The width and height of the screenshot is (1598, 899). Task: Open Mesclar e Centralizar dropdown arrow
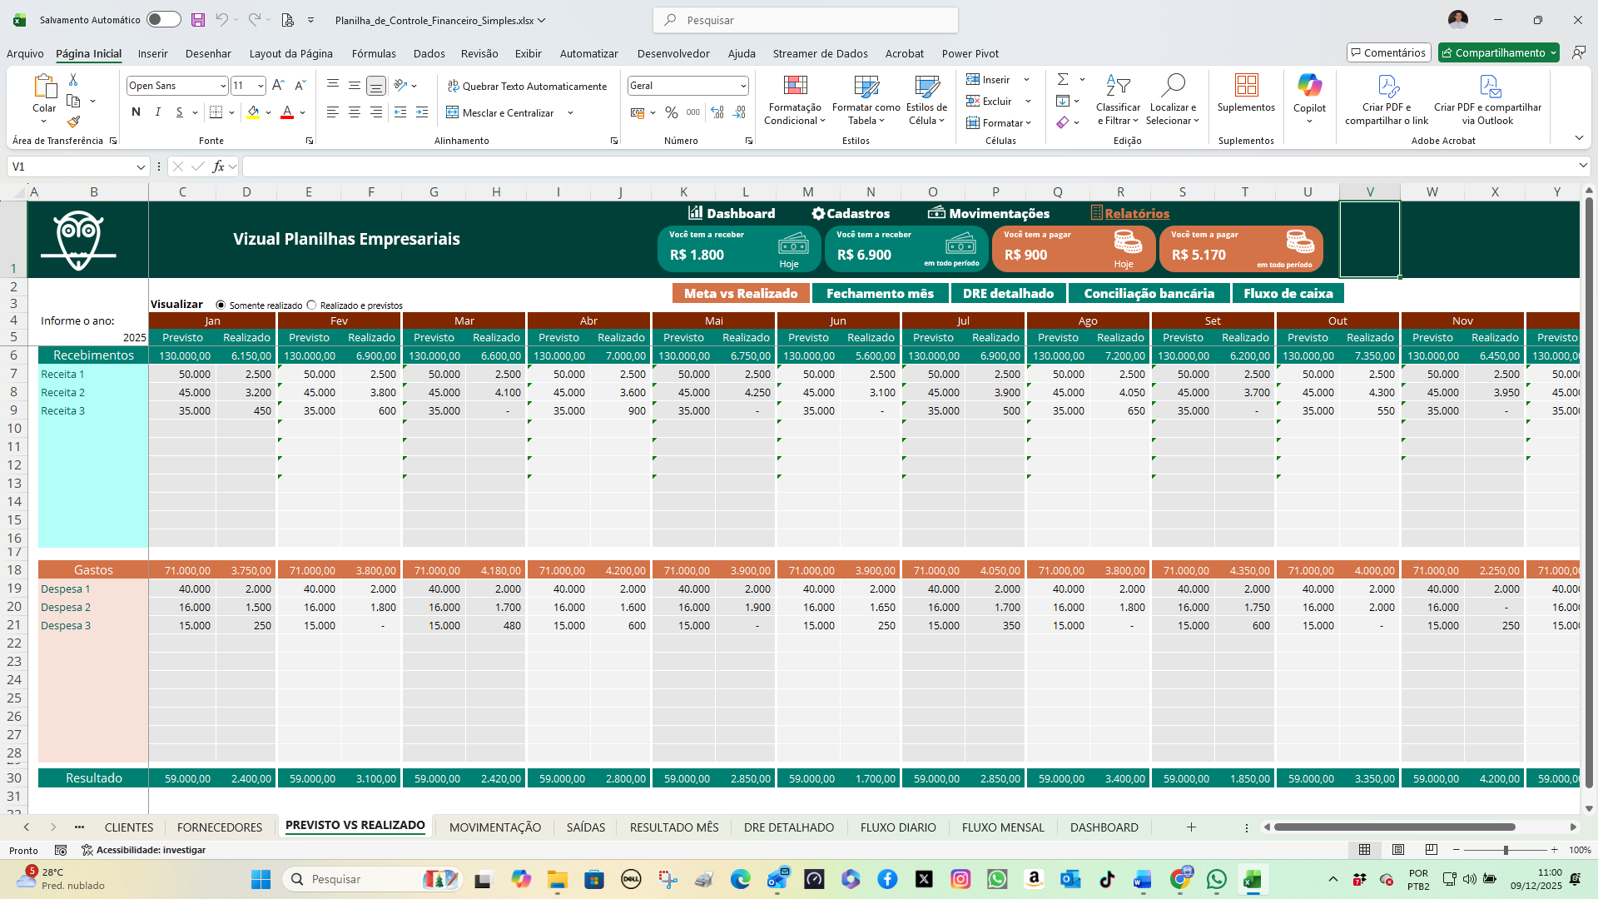[x=570, y=112]
